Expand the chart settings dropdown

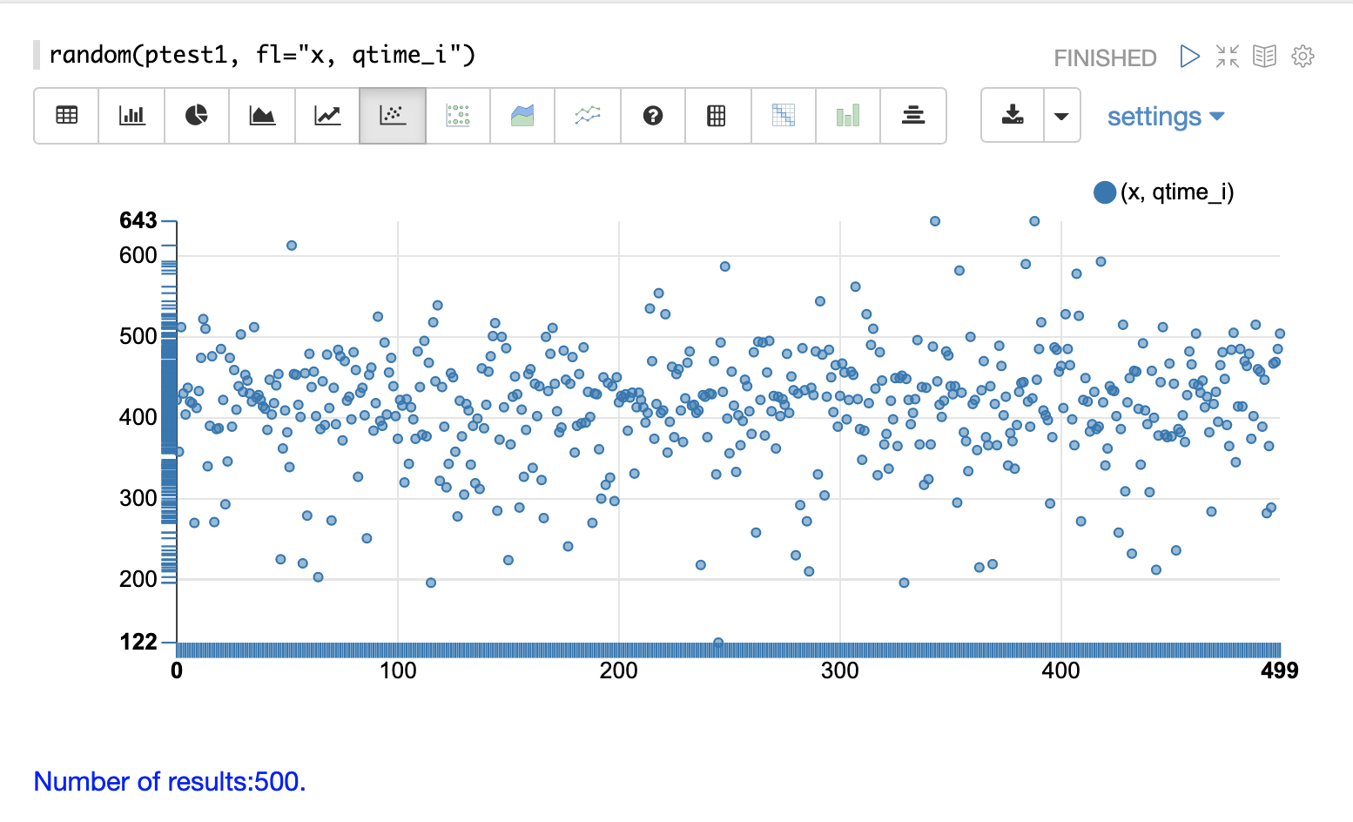(1165, 117)
